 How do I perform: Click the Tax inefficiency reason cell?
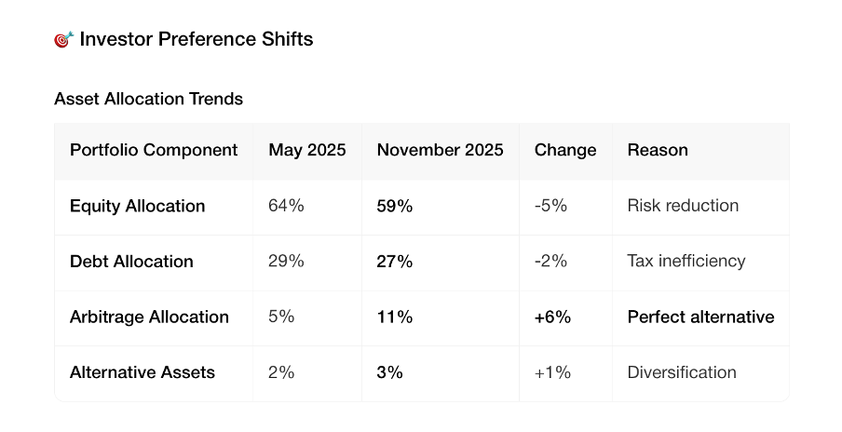pos(686,262)
